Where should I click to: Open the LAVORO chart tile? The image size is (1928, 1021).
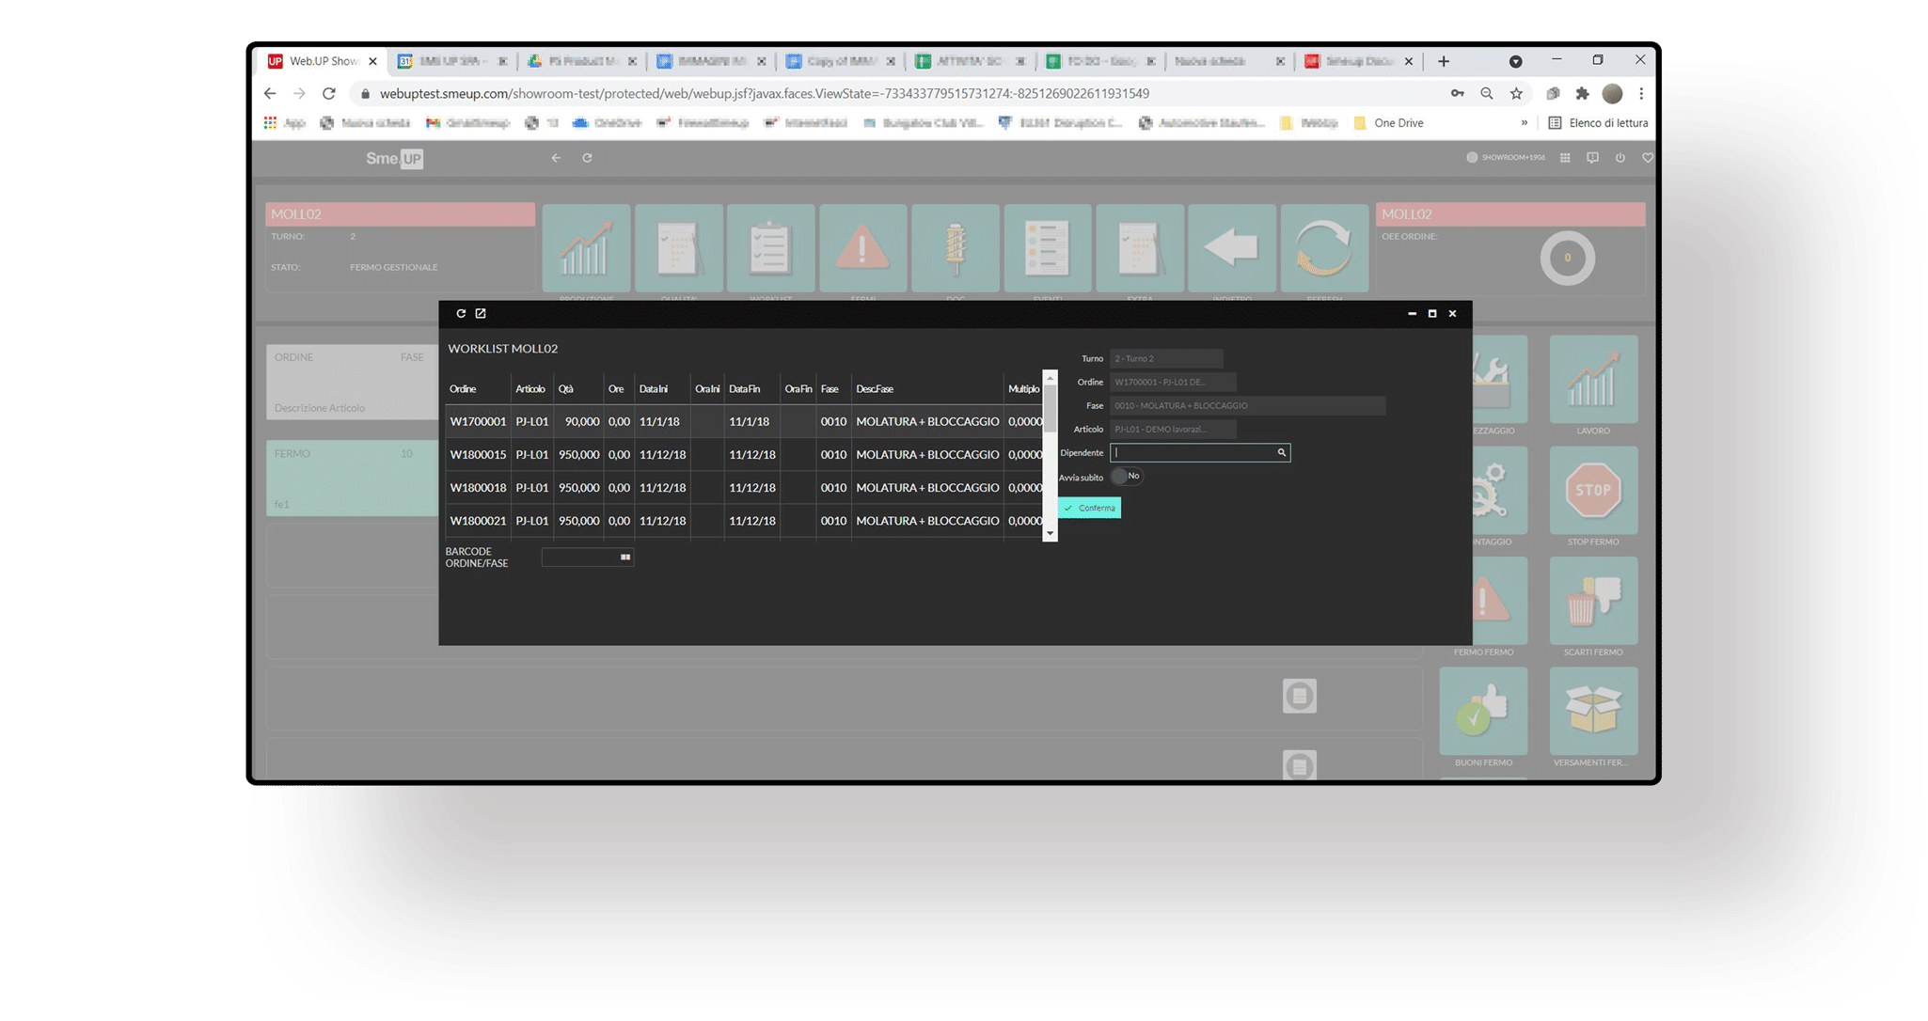click(x=1592, y=381)
